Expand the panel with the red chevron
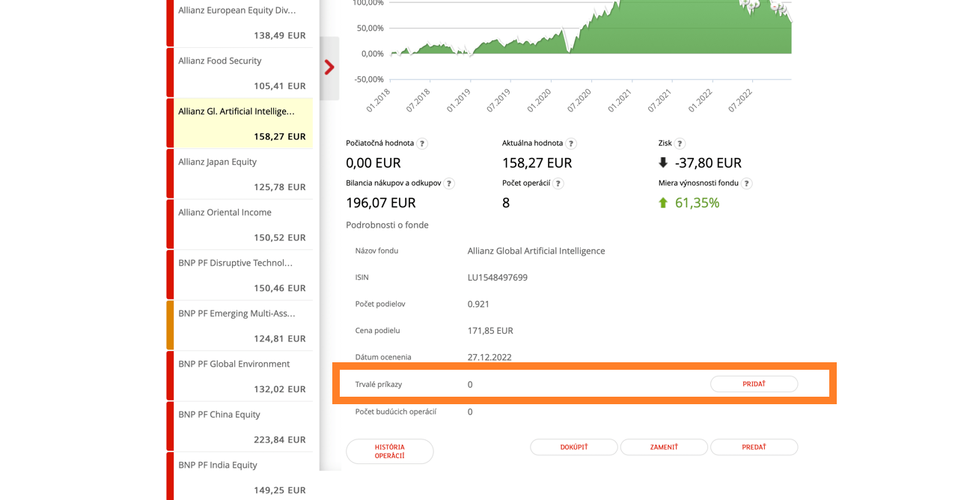Viewport: 958px width, 500px height. (x=329, y=67)
